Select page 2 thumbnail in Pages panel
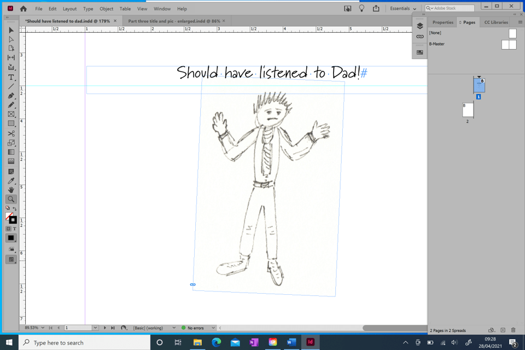This screenshot has height=350, width=525. (x=468, y=109)
